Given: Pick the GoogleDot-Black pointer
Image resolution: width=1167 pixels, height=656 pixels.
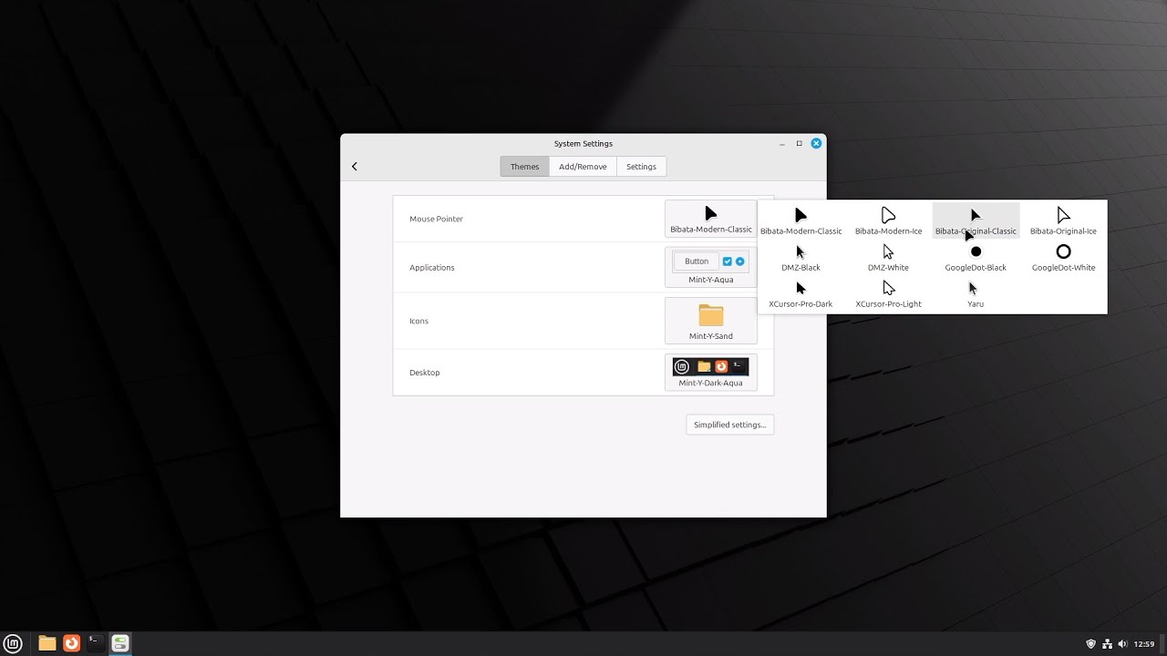Looking at the screenshot, I should tap(976, 258).
